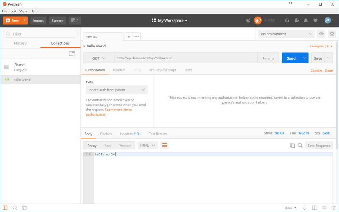Switch to History tab in sidebar

(20, 43)
